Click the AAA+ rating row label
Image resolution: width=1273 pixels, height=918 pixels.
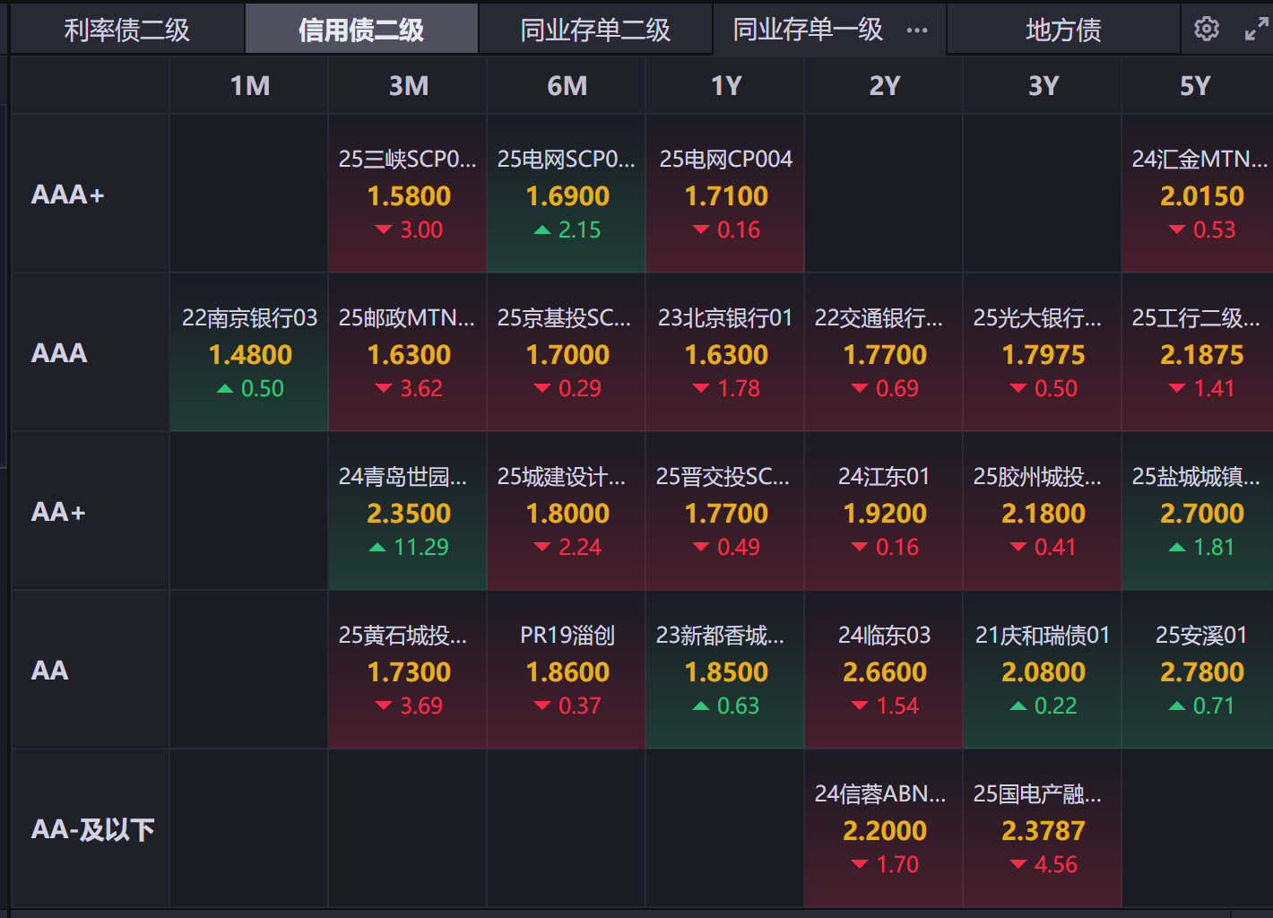(68, 195)
